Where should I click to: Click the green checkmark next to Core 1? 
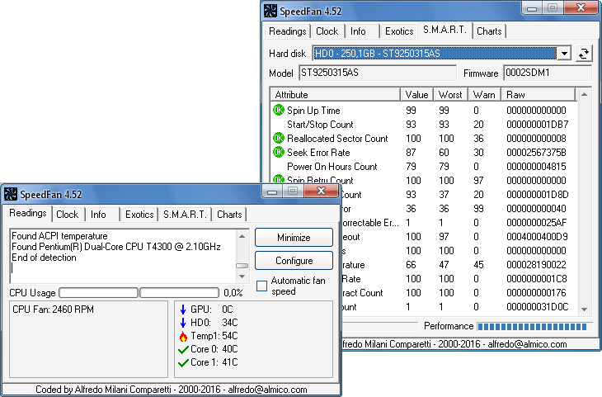click(183, 362)
